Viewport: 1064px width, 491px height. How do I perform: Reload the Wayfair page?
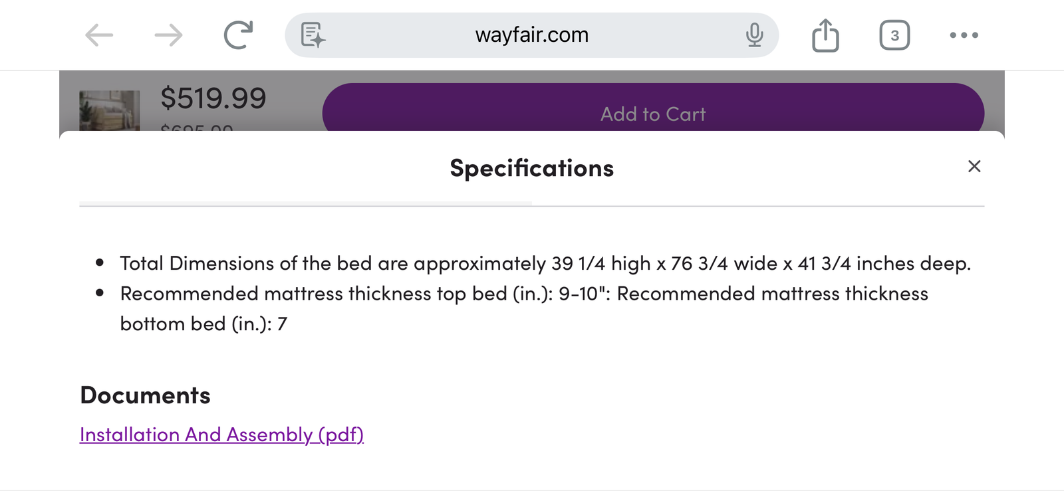(x=238, y=35)
